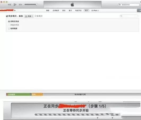The image size is (141, 120).
Task: Select the 所选文件夹 radio button
Action: coord(9,25)
